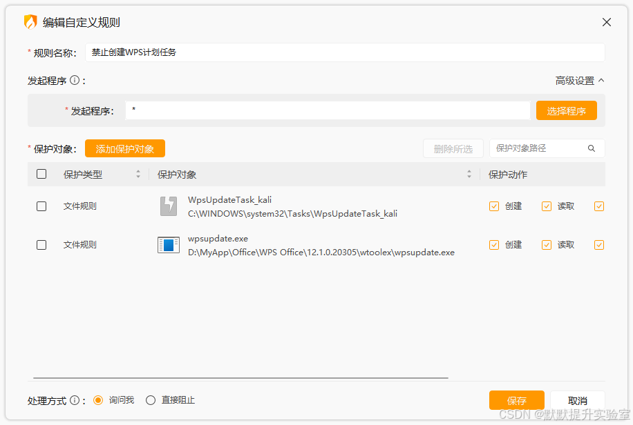
Task: Click the path C:\WINDOWS\system32\Tasks\WpsUpdateTask_kali
Action: click(x=293, y=213)
